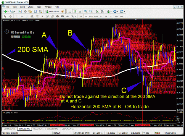Expand the Arrows objects dropdown arrow
The height and width of the screenshot is (136, 185).
point(75,16)
